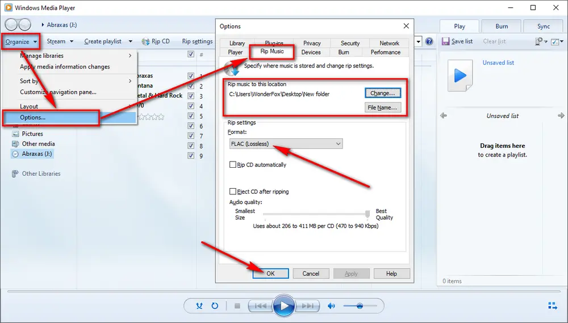568x323 pixels.
Task: Click the Rip CD toolbar icon
Action: 145,41
